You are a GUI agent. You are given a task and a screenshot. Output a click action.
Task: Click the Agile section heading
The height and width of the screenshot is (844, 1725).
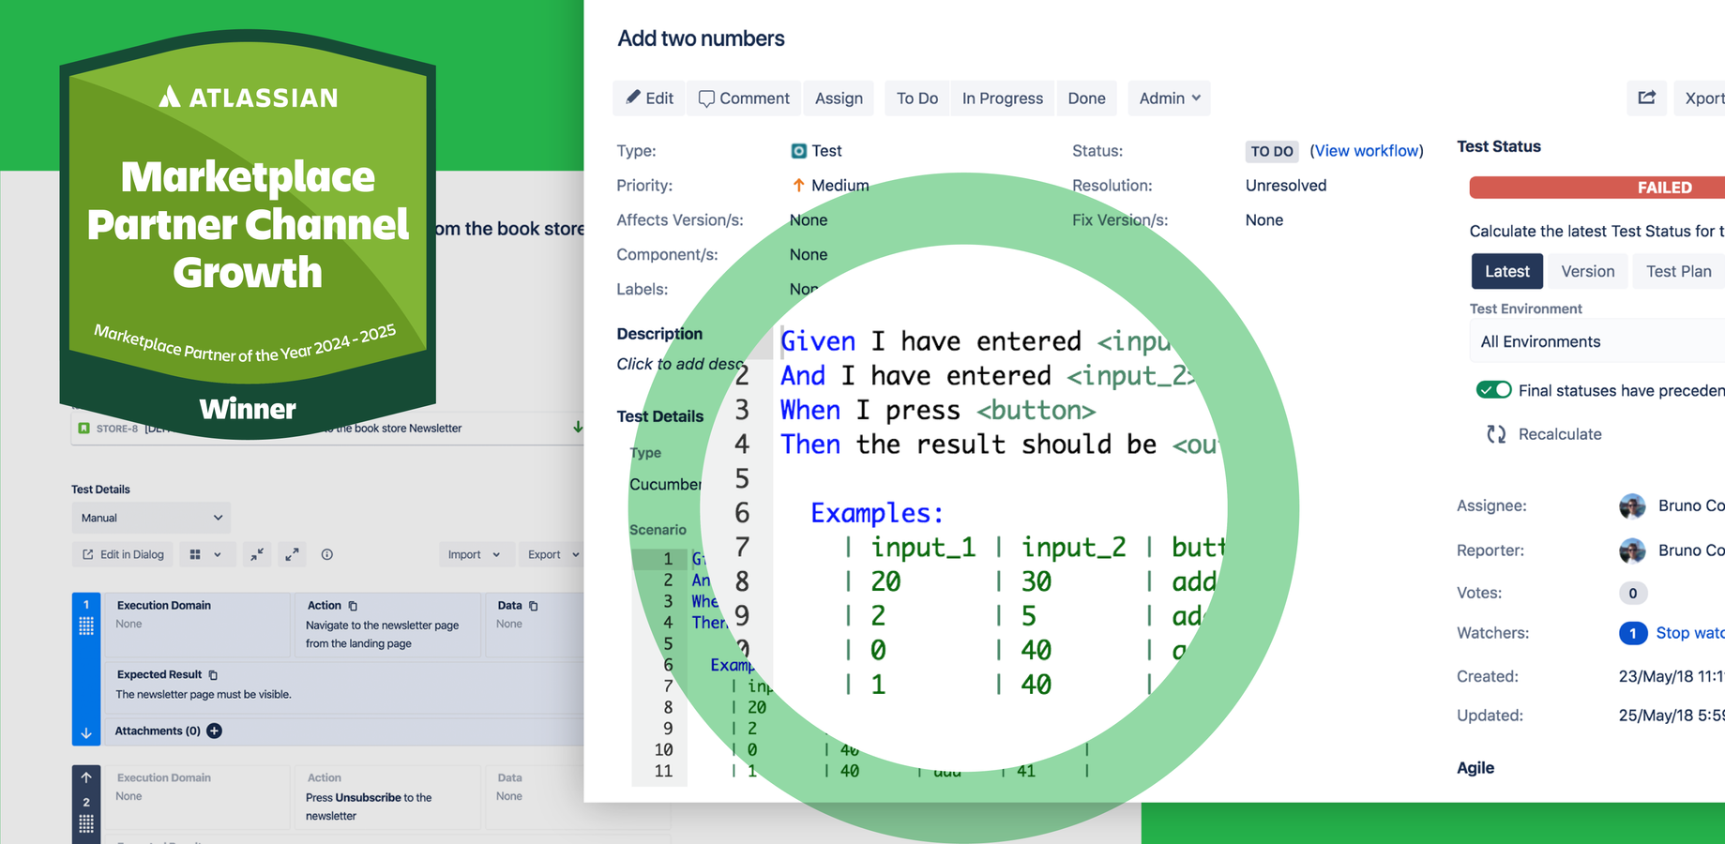(x=1475, y=768)
